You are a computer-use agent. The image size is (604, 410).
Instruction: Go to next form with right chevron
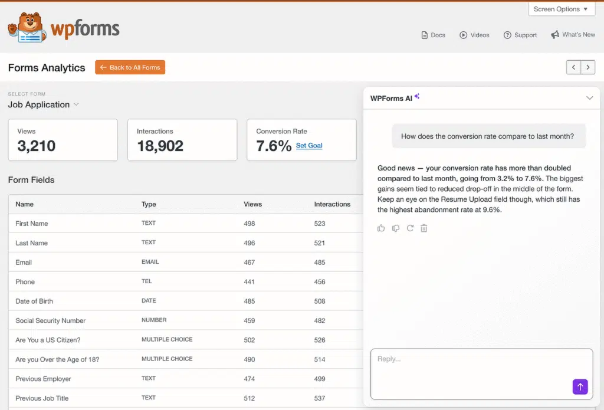[588, 67]
